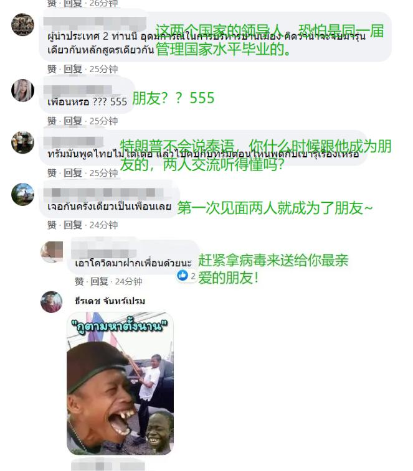
Task: Open the meme image with laughing man
Action: tap(120, 384)
